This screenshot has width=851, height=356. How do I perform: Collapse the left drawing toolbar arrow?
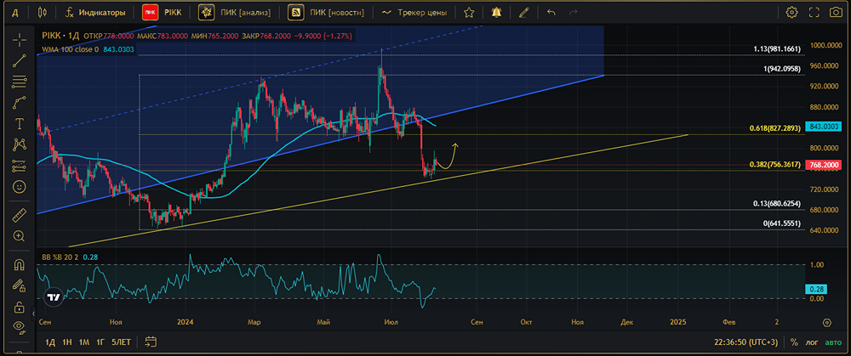pos(33,313)
